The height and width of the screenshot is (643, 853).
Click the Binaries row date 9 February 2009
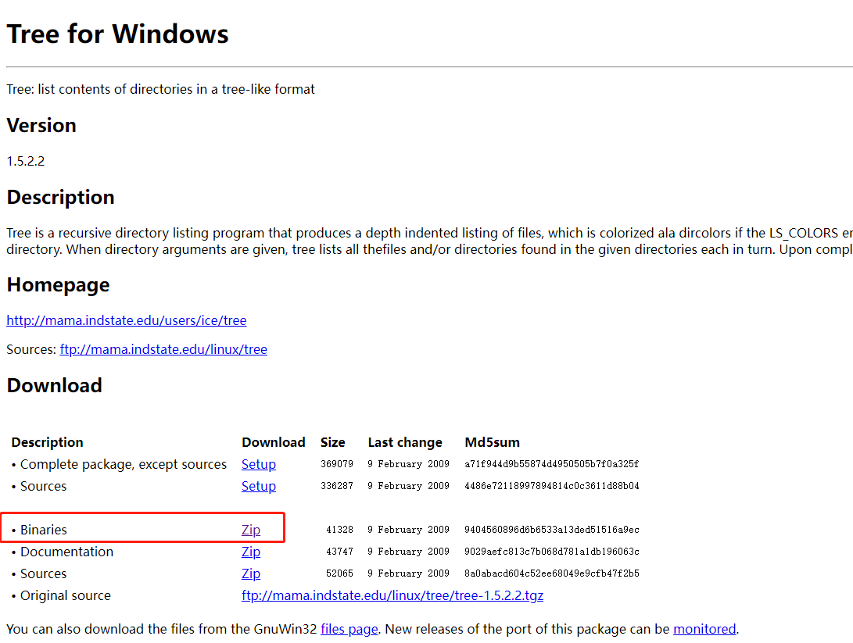tap(408, 530)
